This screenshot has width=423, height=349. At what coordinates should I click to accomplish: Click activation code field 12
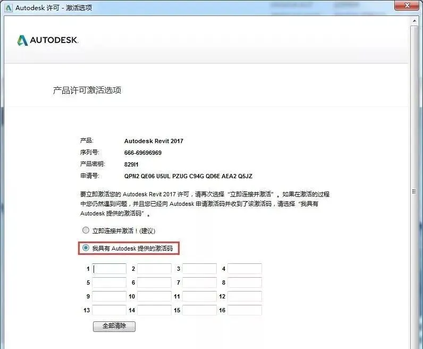click(x=244, y=296)
